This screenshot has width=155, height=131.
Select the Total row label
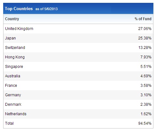(x=9, y=123)
